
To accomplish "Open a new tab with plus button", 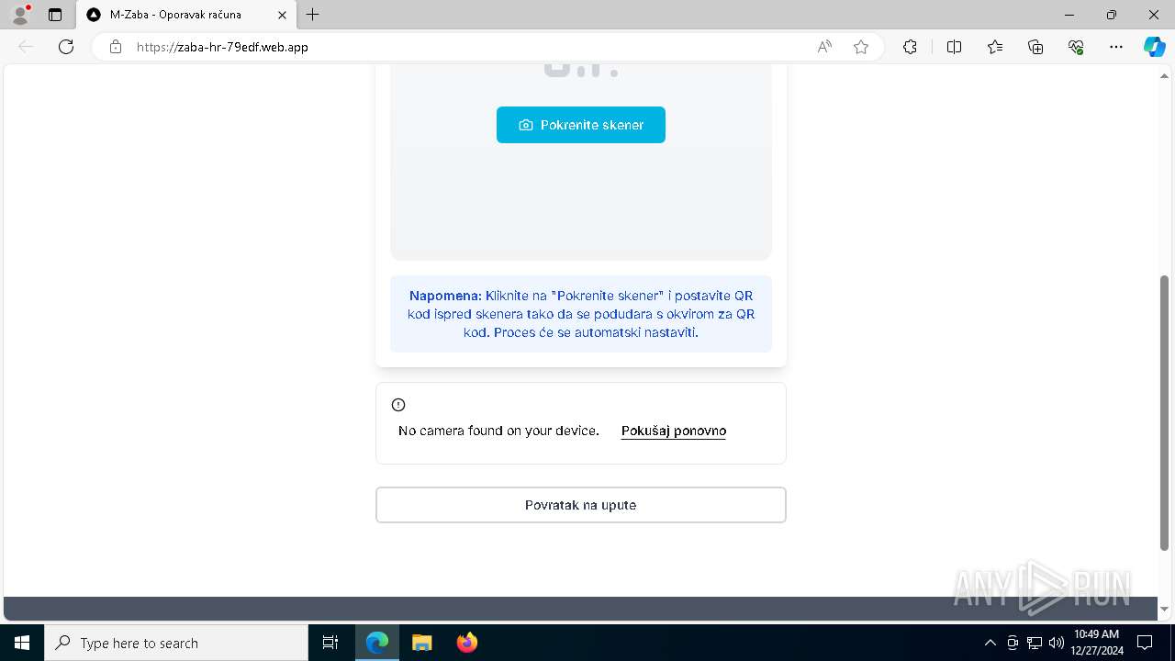I will 312,15.
